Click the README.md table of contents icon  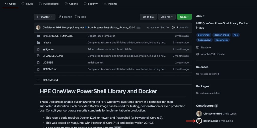(38, 80)
